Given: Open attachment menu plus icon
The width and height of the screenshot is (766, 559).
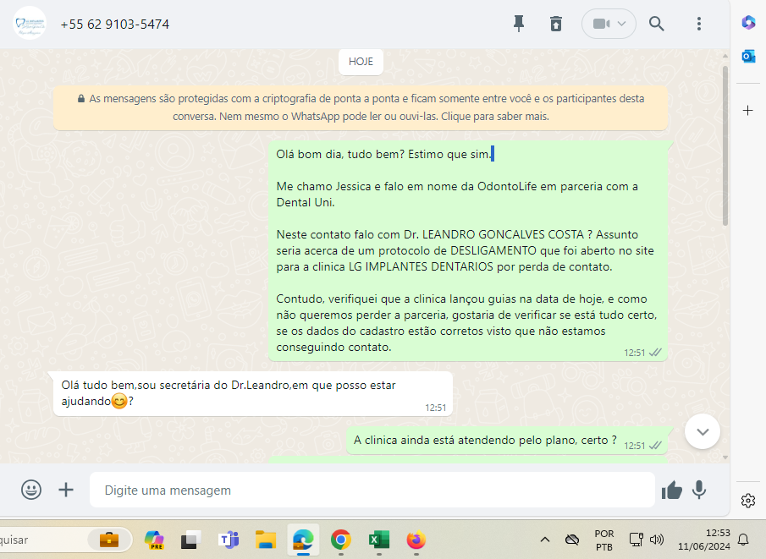Looking at the screenshot, I should 66,490.
